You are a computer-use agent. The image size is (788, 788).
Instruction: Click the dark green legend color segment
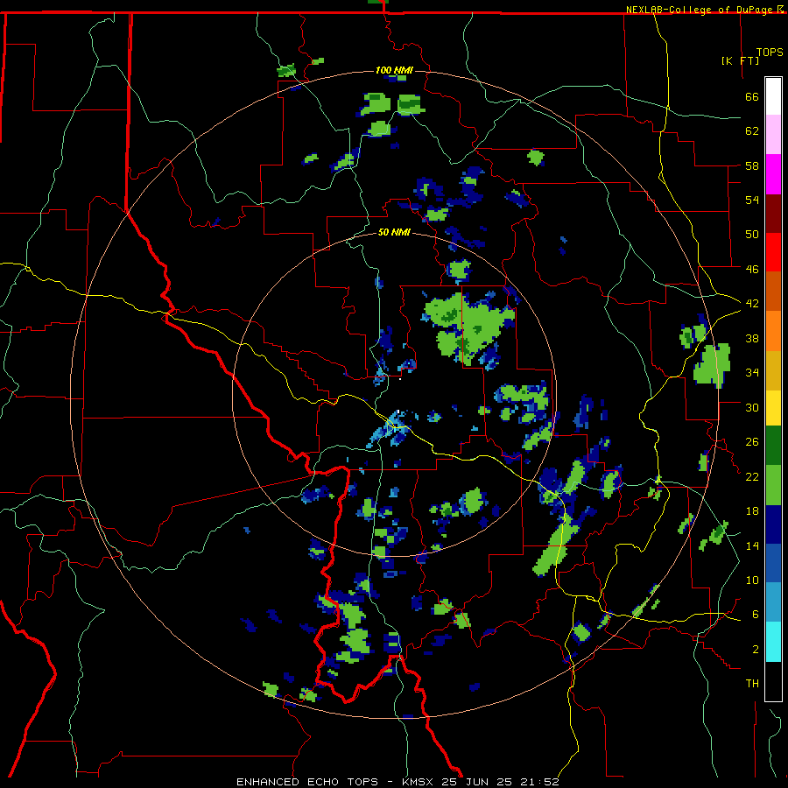[x=773, y=446]
